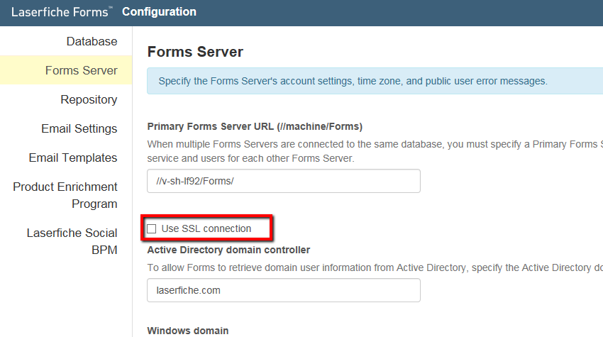Click the Configuration header title
603x337 pixels.
pos(159,12)
